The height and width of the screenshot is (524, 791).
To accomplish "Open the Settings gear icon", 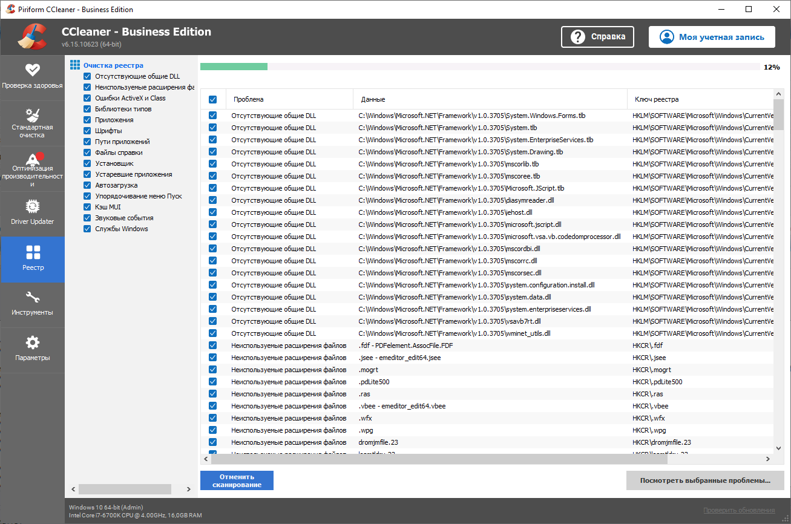I will tap(33, 342).
